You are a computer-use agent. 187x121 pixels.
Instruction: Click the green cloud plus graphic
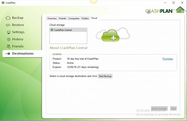pos(110,36)
